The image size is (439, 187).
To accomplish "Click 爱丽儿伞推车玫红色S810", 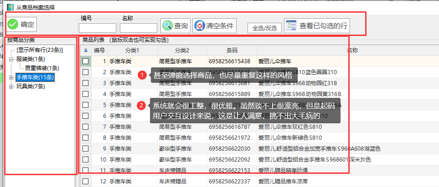I will point(290,126).
